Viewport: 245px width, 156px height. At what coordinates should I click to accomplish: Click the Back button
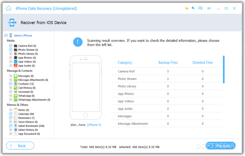(20, 146)
